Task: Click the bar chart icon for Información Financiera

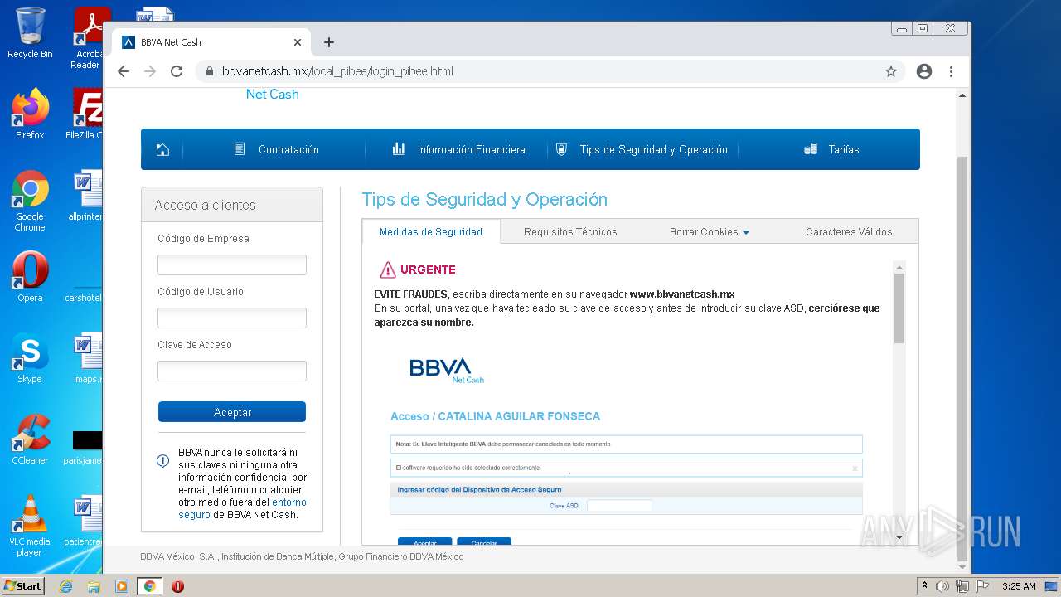Action: point(399,149)
